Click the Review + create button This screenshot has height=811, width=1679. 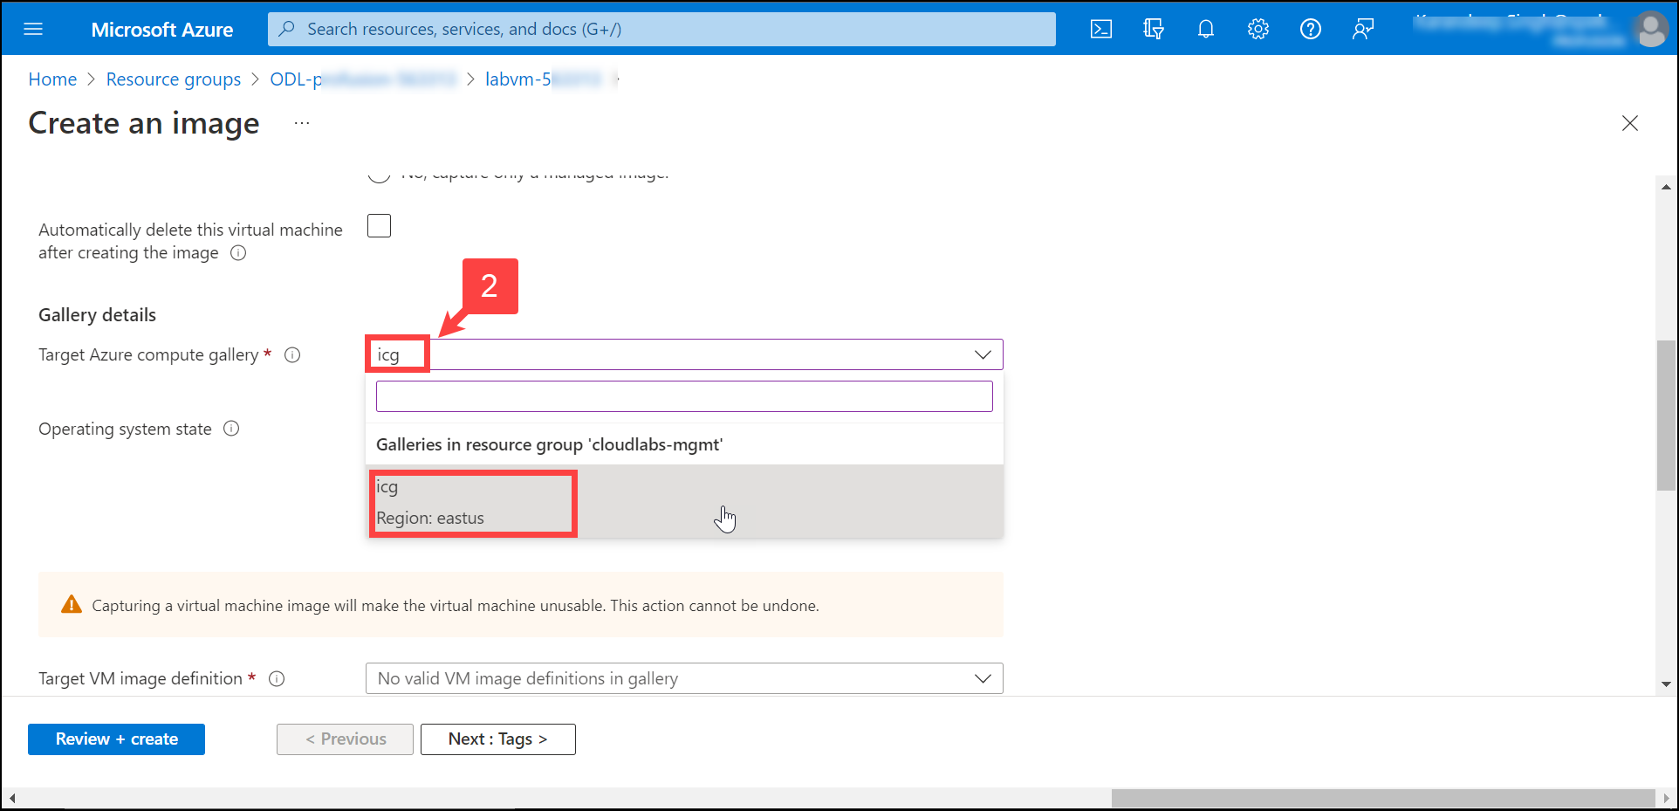coord(116,739)
